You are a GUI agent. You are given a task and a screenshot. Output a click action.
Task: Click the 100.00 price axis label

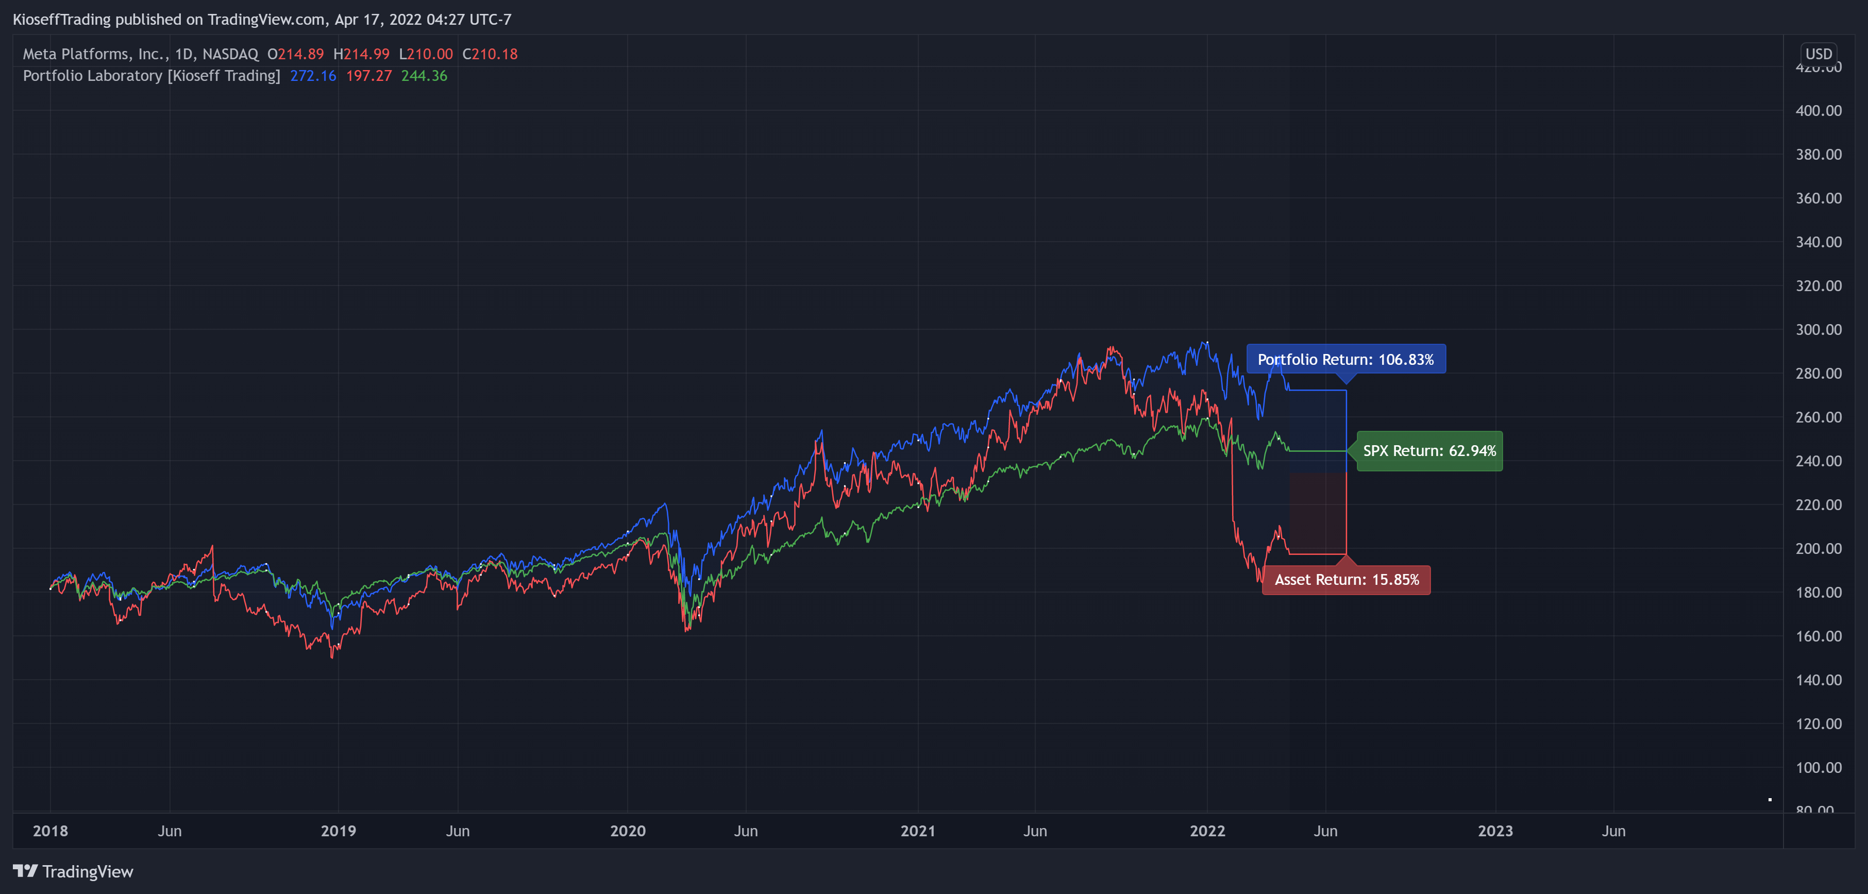click(x=1818, y=768)
